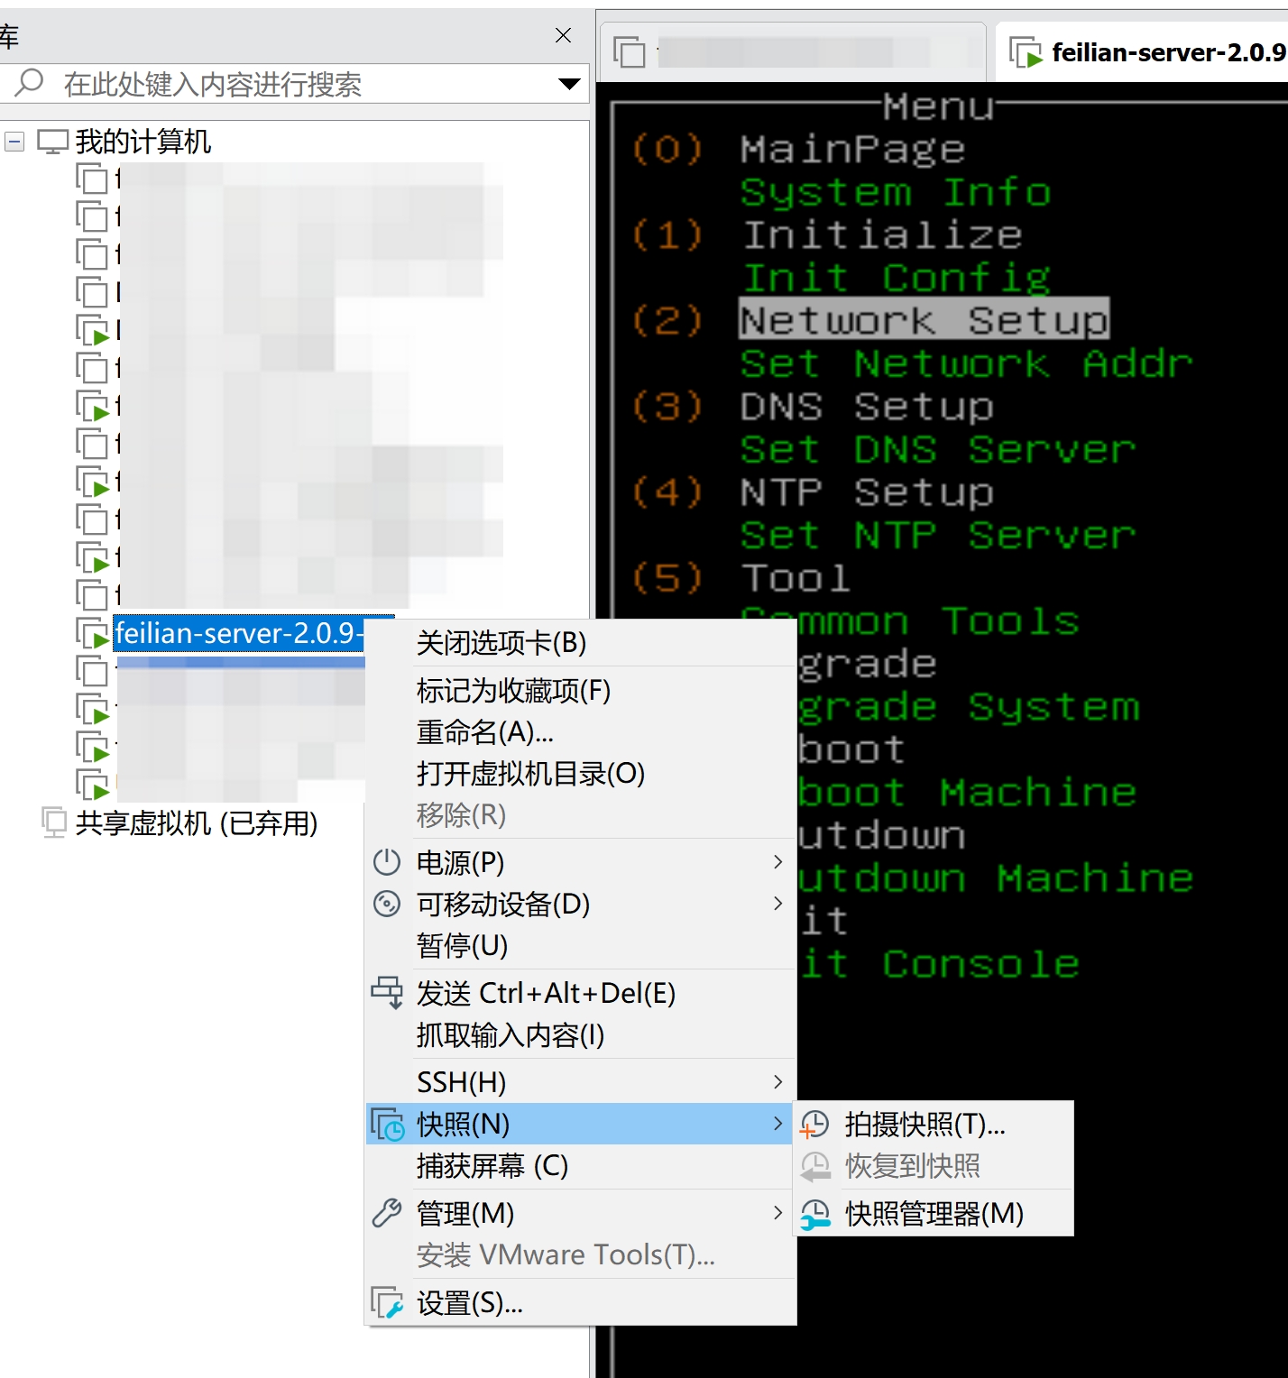Click 'Network Setup' in the console menu

point(924,319)
